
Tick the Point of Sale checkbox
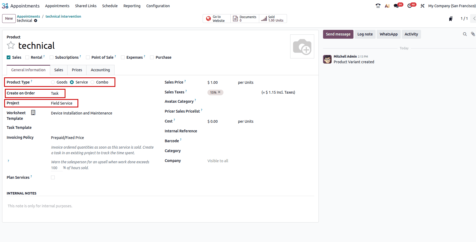pyautogui.click(x=88, y=57)
